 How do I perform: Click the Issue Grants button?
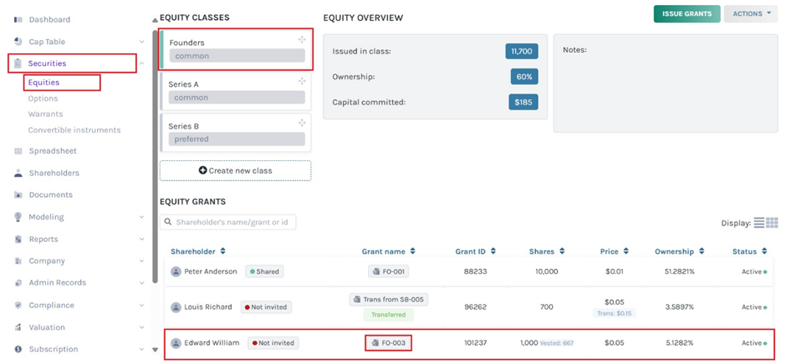click(x=686, y=13)
